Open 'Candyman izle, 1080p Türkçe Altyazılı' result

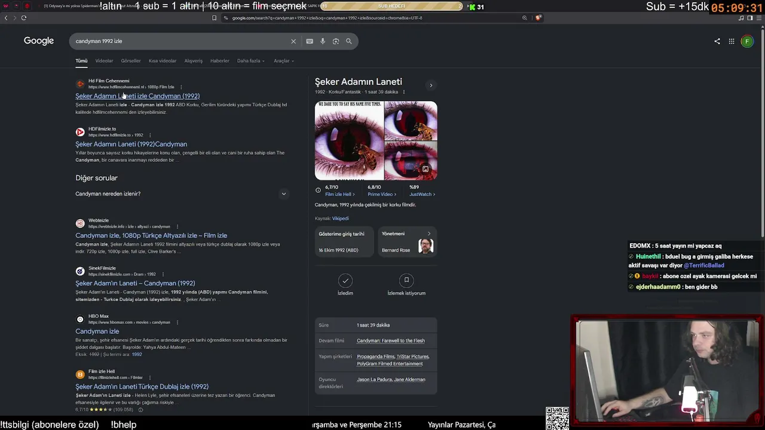tap(151, 235)
